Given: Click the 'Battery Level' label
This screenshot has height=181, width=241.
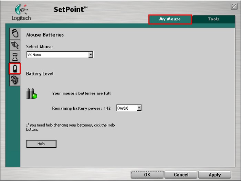Looking at the screenshot, I should (40, 74).
